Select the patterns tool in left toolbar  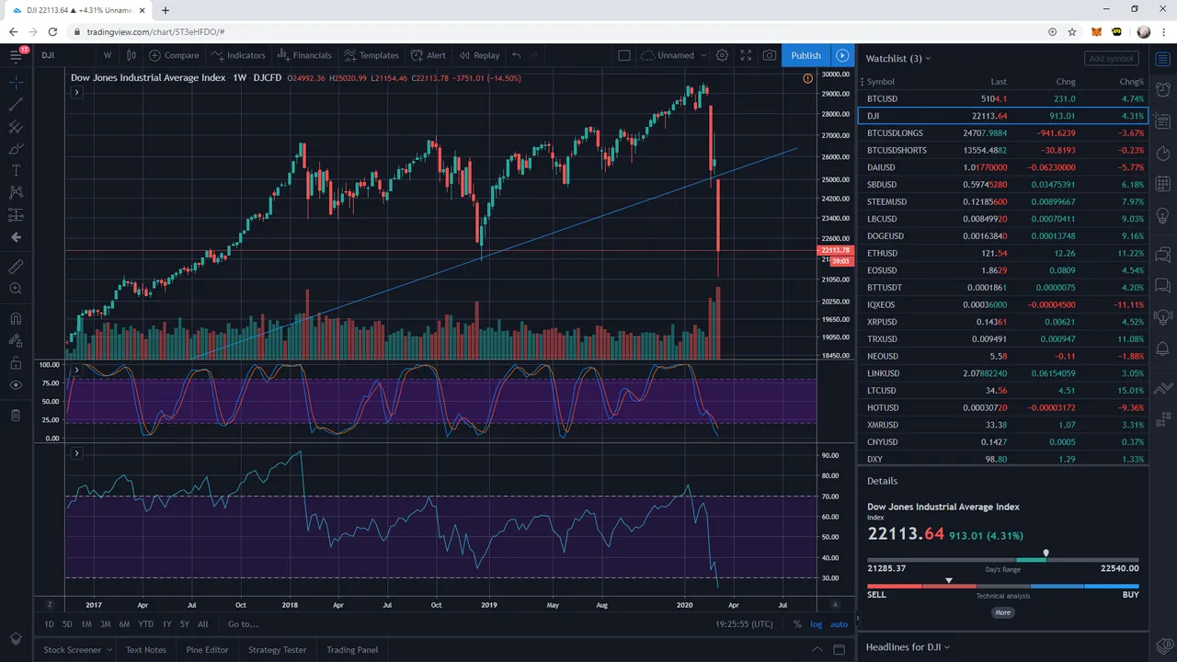point(16,193)
